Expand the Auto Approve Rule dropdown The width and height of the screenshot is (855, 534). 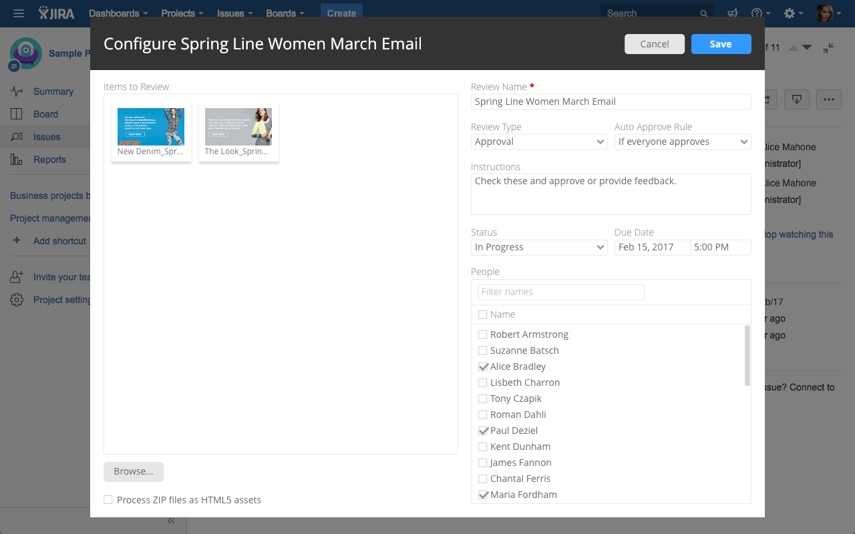683,142
